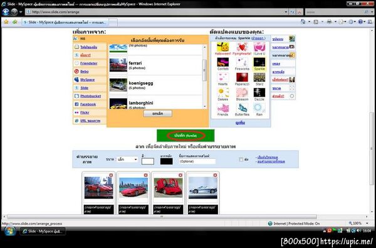Choose the Facebook photo source

click(x=88, y=104)
